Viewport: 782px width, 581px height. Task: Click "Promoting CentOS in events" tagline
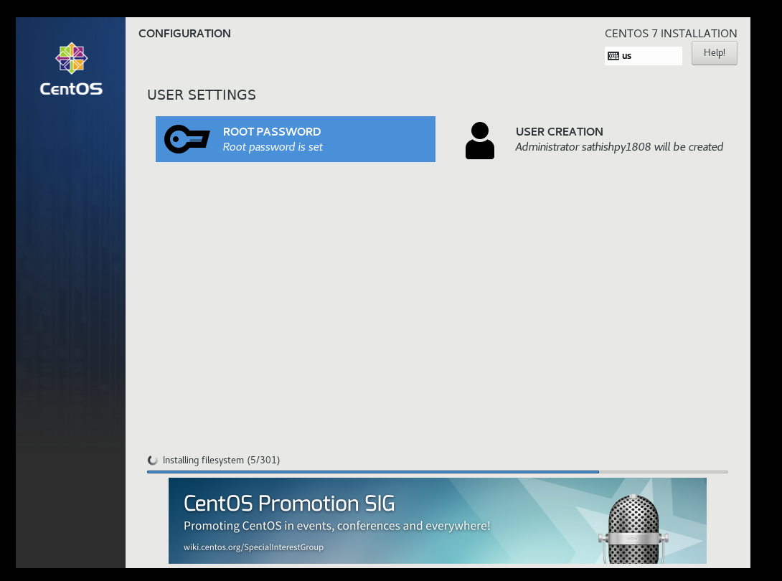(337, 526)
